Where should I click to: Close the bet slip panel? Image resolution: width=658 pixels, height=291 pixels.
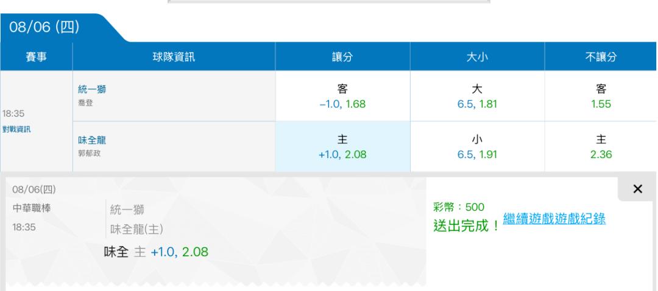coord(637,189)
